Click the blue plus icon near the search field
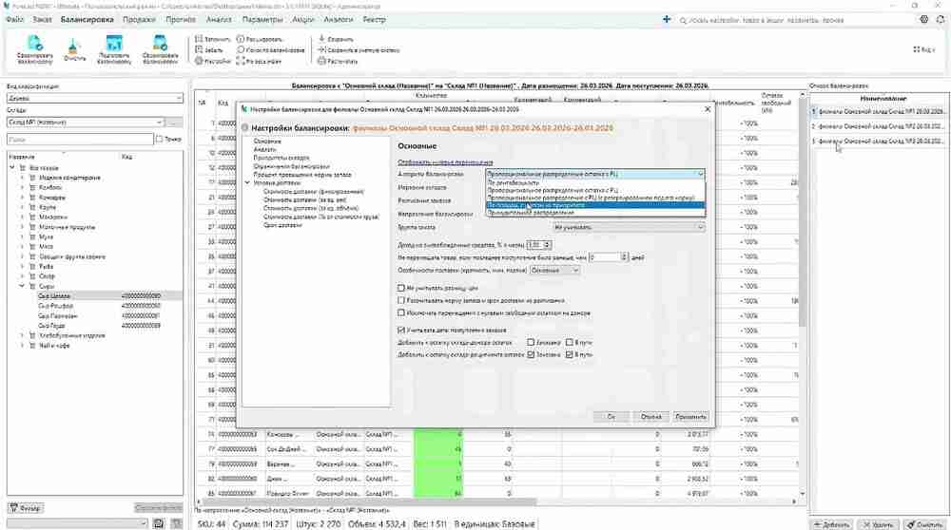 click(667, 19)
